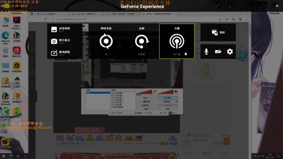Reload the douyu page
The image size is (283, 159).
[46, 19]
